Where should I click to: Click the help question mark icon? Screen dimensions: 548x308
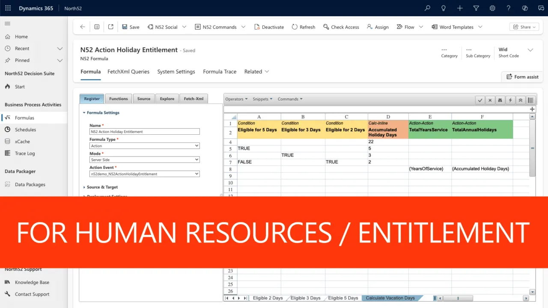[509, 8]
